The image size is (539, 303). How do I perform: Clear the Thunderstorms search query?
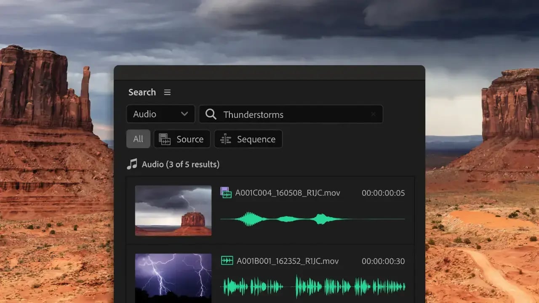374,114
